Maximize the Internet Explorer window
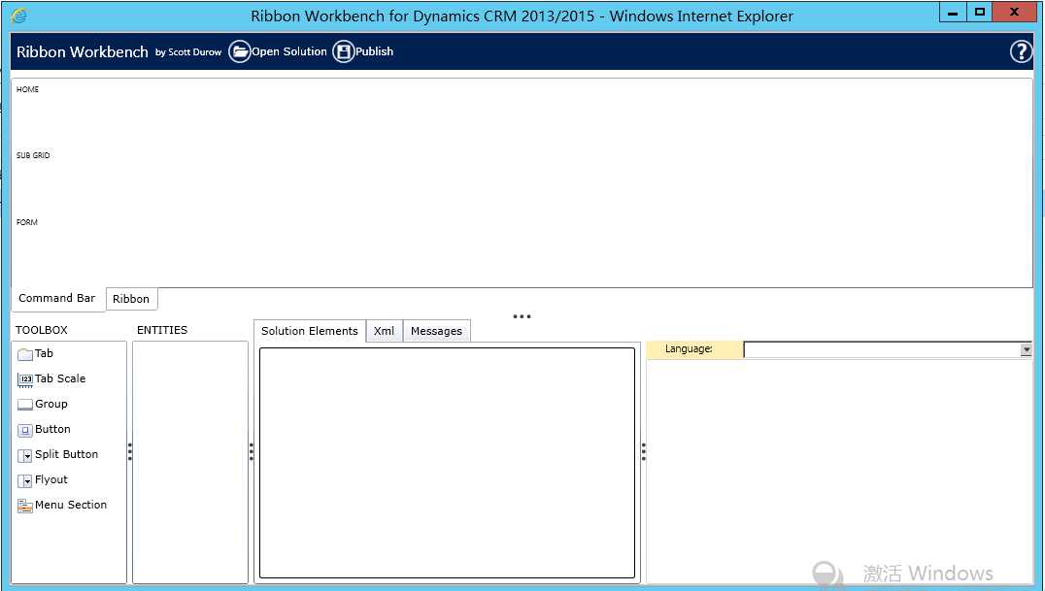 (980, 12)
